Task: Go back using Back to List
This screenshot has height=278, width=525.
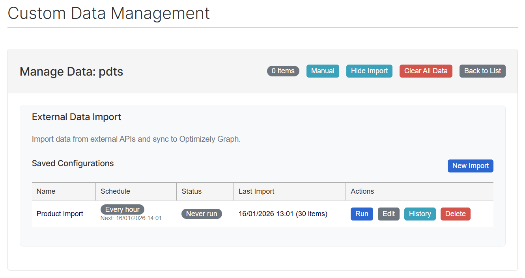Action: point(482,71)
